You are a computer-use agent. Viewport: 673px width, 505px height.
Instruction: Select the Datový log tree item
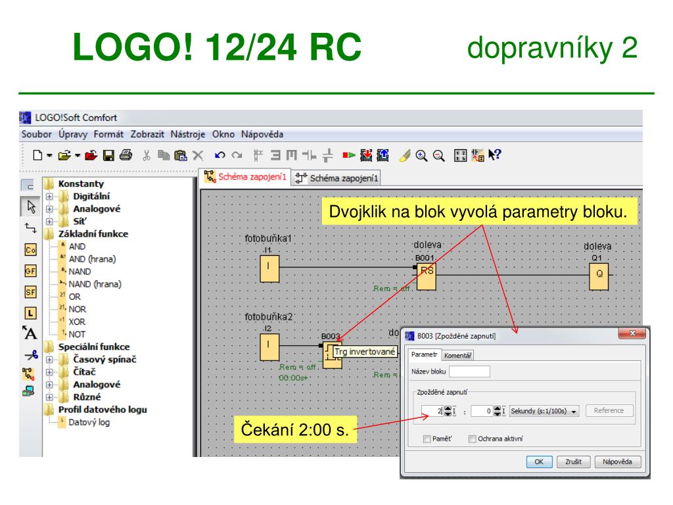tap(89, 422)
